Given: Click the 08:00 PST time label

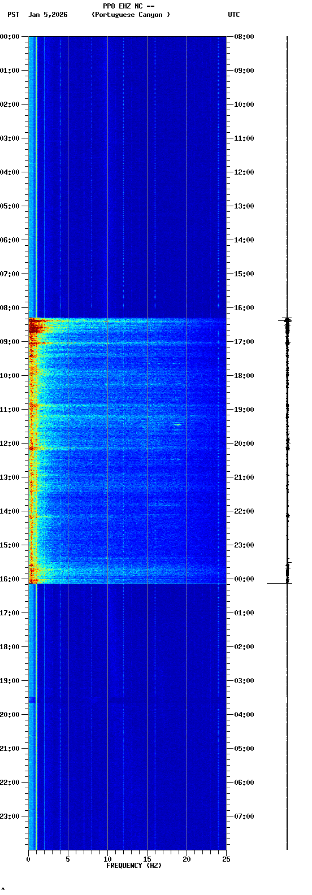Looking at the screenshot, I should (x=10, y=308).
